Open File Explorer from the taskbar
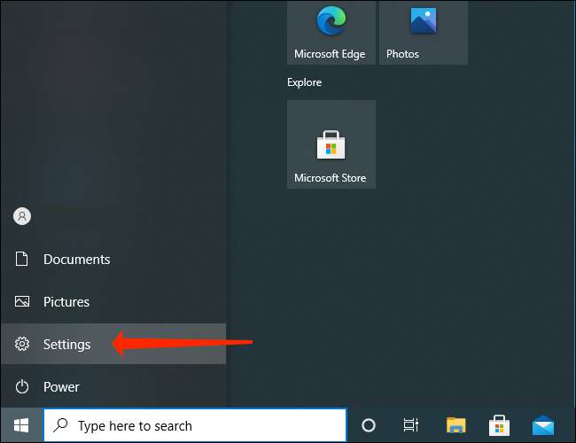Image resolution: width=576 pixels, height=443 pixels. [456, 425]
